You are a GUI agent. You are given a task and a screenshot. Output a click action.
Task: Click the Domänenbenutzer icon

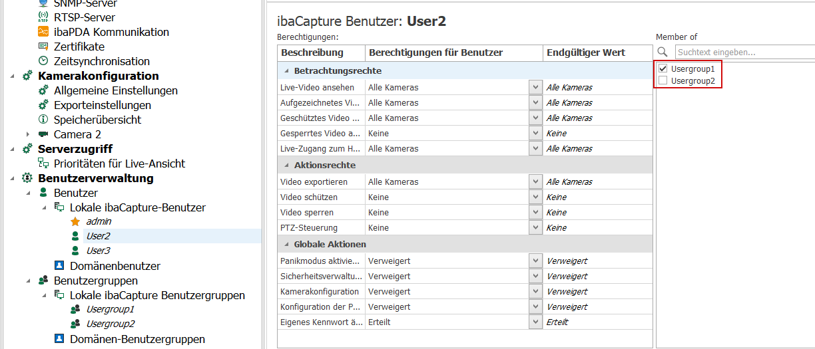pos(59,266)
